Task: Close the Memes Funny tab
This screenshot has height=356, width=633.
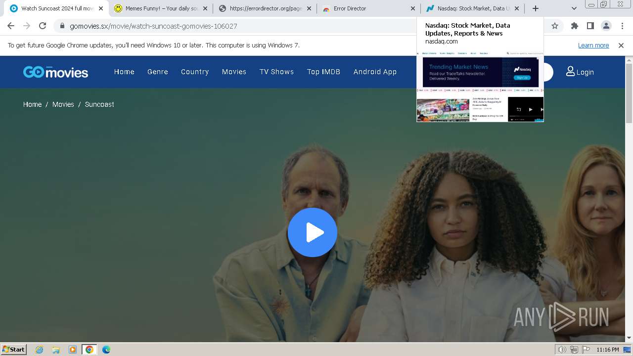Action: click(205, 8)
